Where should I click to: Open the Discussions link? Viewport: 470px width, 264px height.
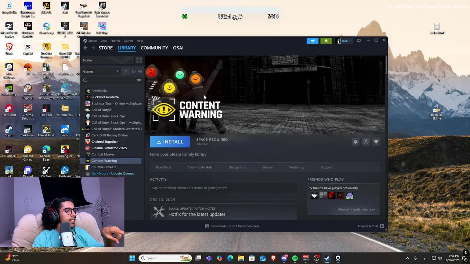tap(237, 167)
